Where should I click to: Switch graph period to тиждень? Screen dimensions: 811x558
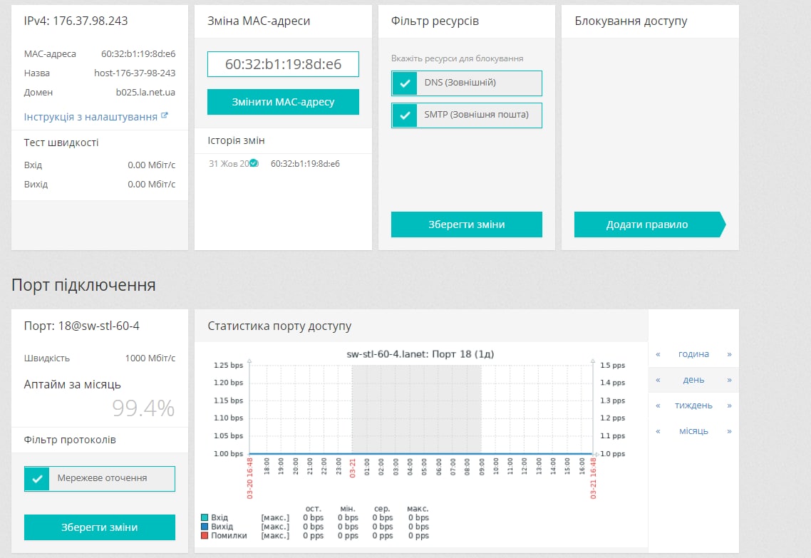point(693,405)
